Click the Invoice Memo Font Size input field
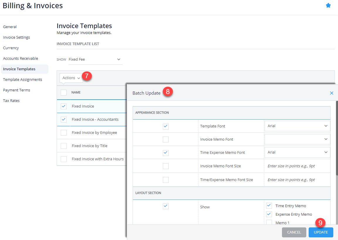338x240 pixels. [297, 166]
